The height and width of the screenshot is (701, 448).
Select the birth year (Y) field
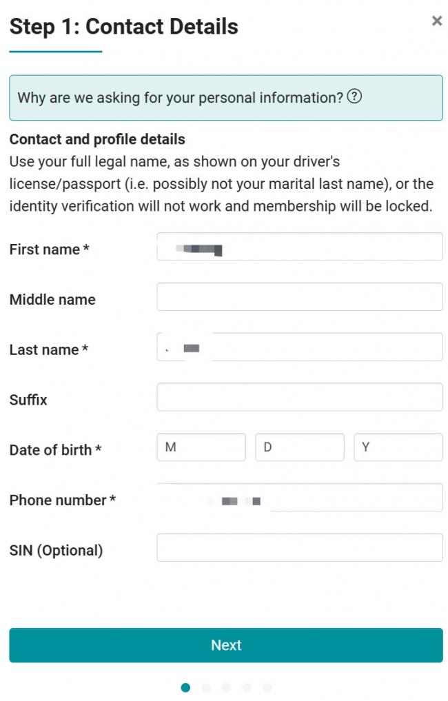click(x=398, y=447)
